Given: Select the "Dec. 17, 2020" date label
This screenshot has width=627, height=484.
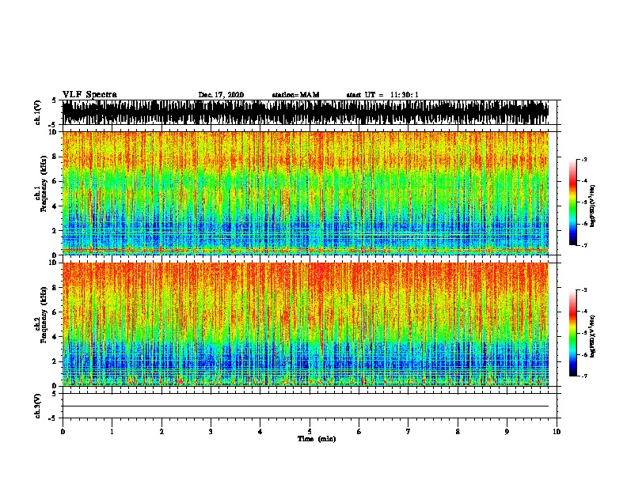Looking at the screenshot, I should pyautogui.click(x=221, y=95).
